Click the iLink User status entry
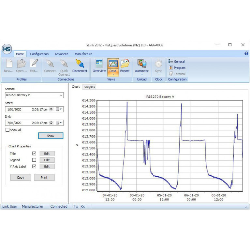Image resolution: width=250 pixels, height=250 pixels. (x=9, y=206)
